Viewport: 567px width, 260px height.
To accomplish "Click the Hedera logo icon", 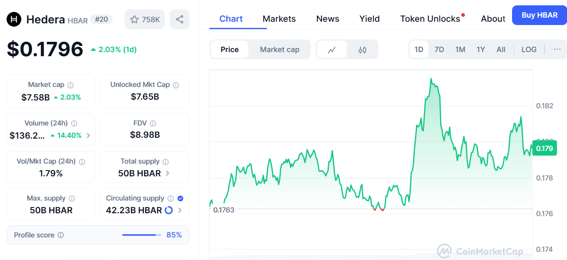I will coord(14,19).
